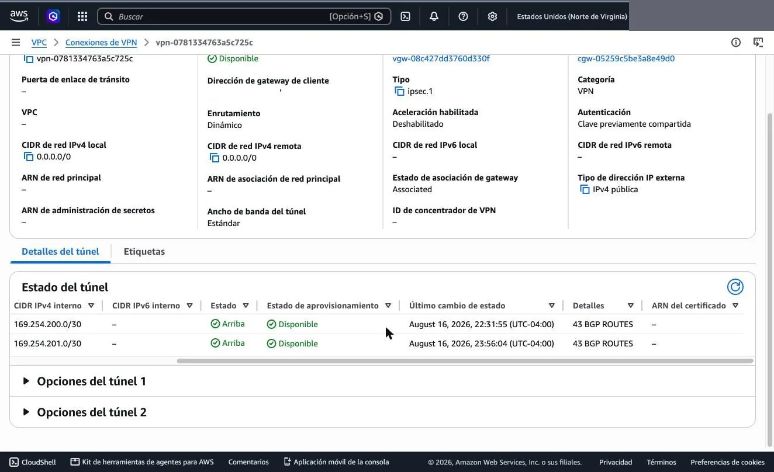
Task: Copy the VPN ID vpn-0781334763a5c725c
Action: [x=28, y=58]
